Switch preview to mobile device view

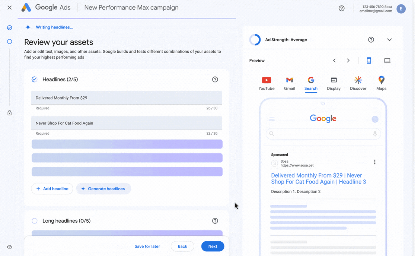369,61
